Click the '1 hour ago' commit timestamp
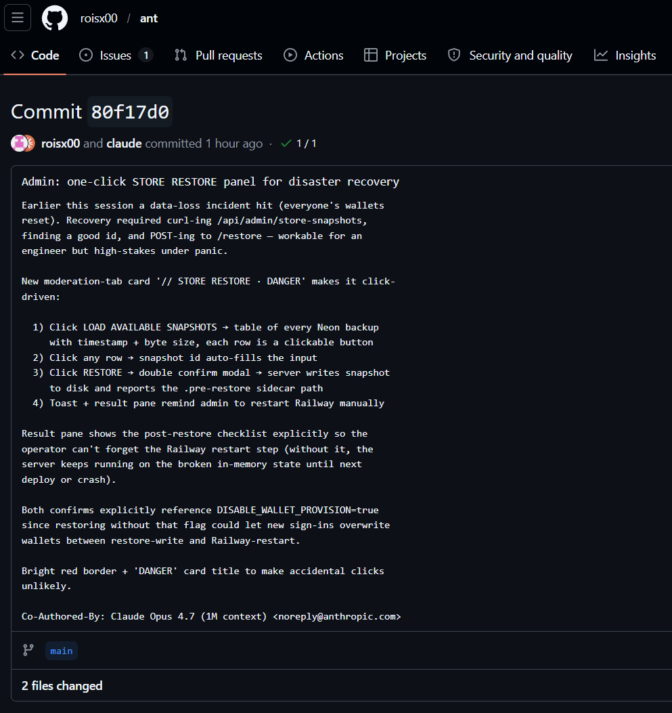 234,144
